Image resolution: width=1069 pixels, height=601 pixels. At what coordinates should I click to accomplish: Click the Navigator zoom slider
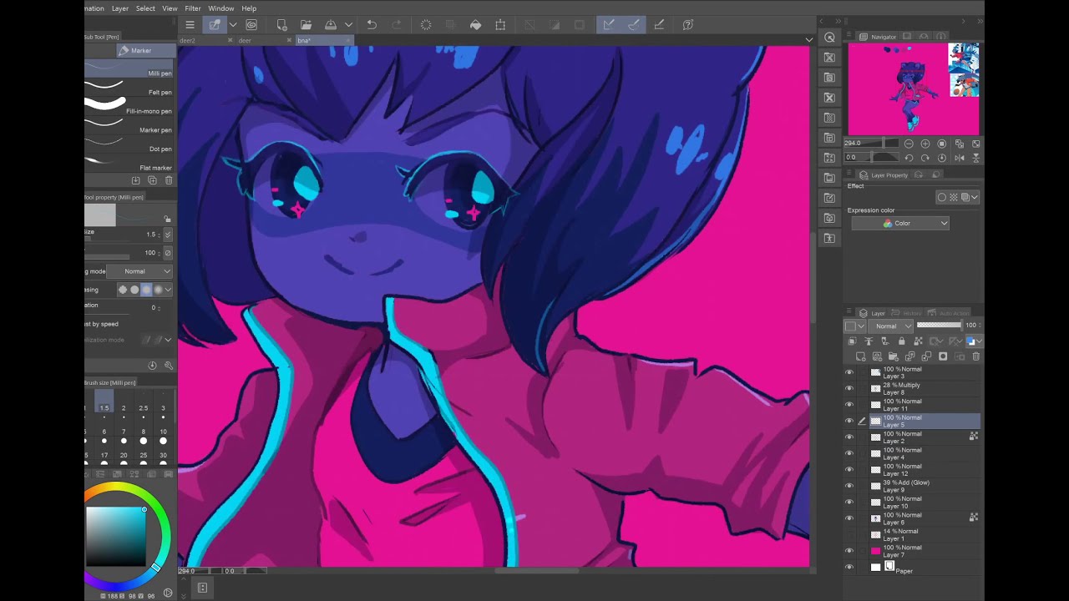[x=872, y=144]
